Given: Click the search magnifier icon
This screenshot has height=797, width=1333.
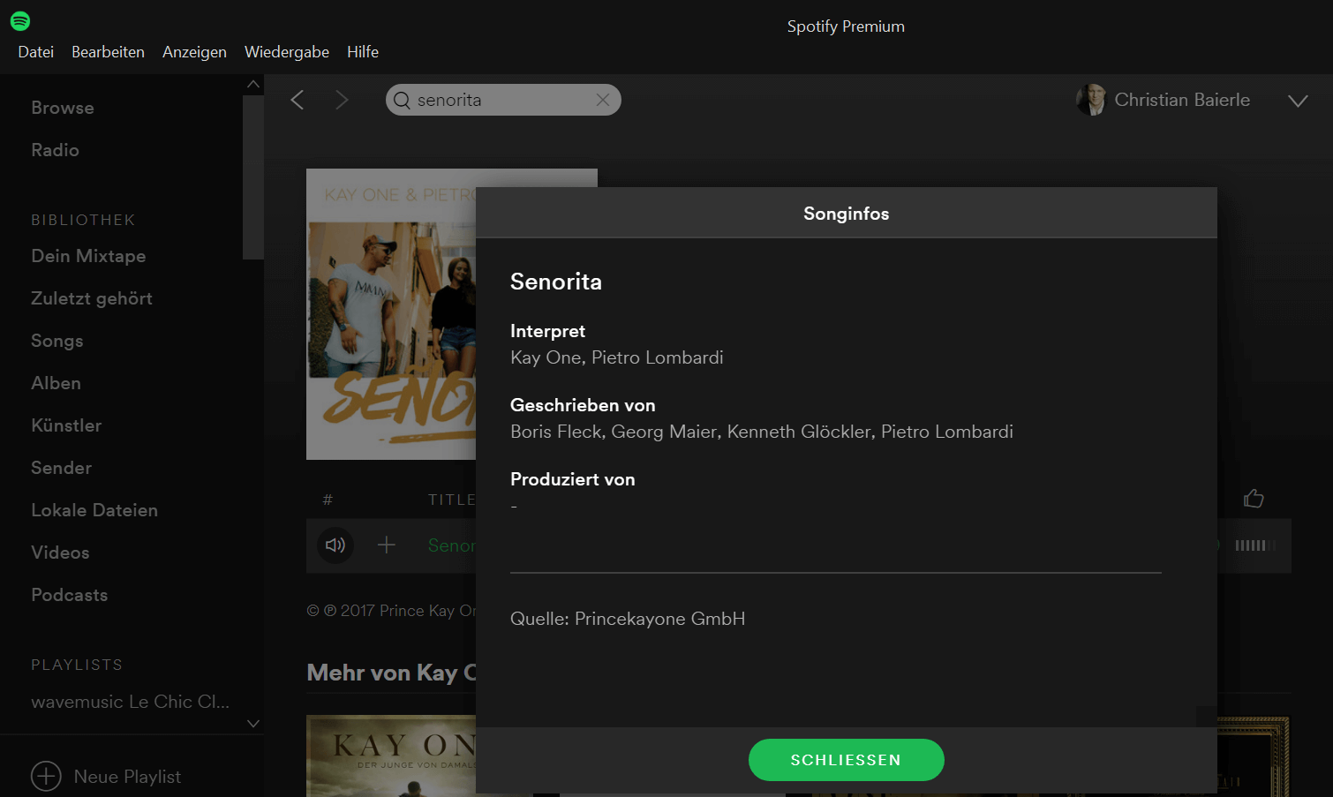Looking at the screenshot, I should pyautogui.click(x=402, y=100).
